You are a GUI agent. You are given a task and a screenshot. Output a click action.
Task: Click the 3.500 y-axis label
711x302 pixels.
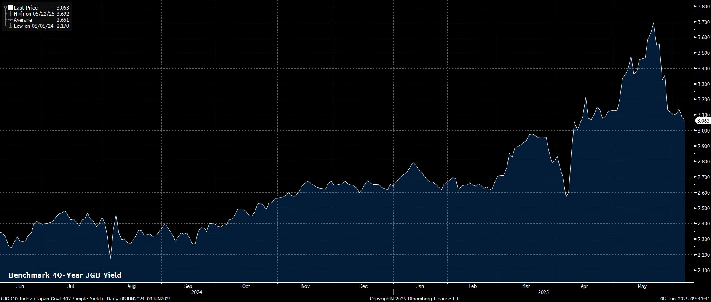click(703, 53)
